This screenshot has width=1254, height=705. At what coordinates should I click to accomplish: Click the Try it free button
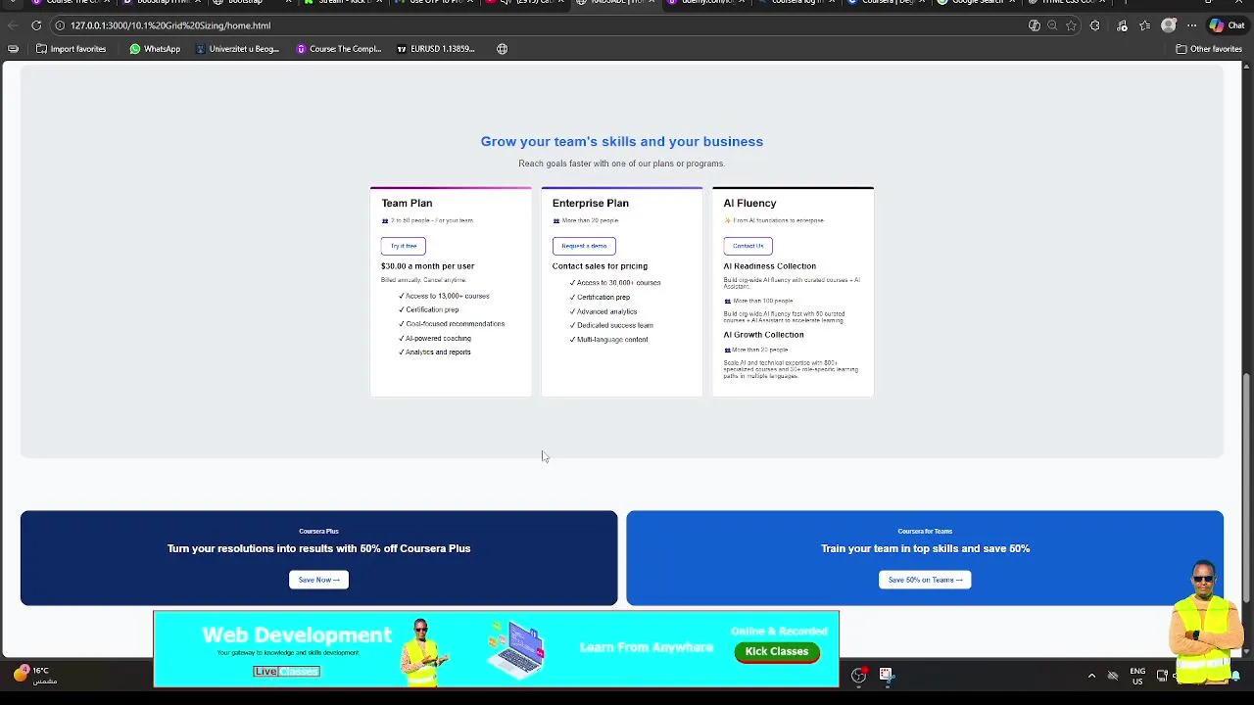pos(404,246)
